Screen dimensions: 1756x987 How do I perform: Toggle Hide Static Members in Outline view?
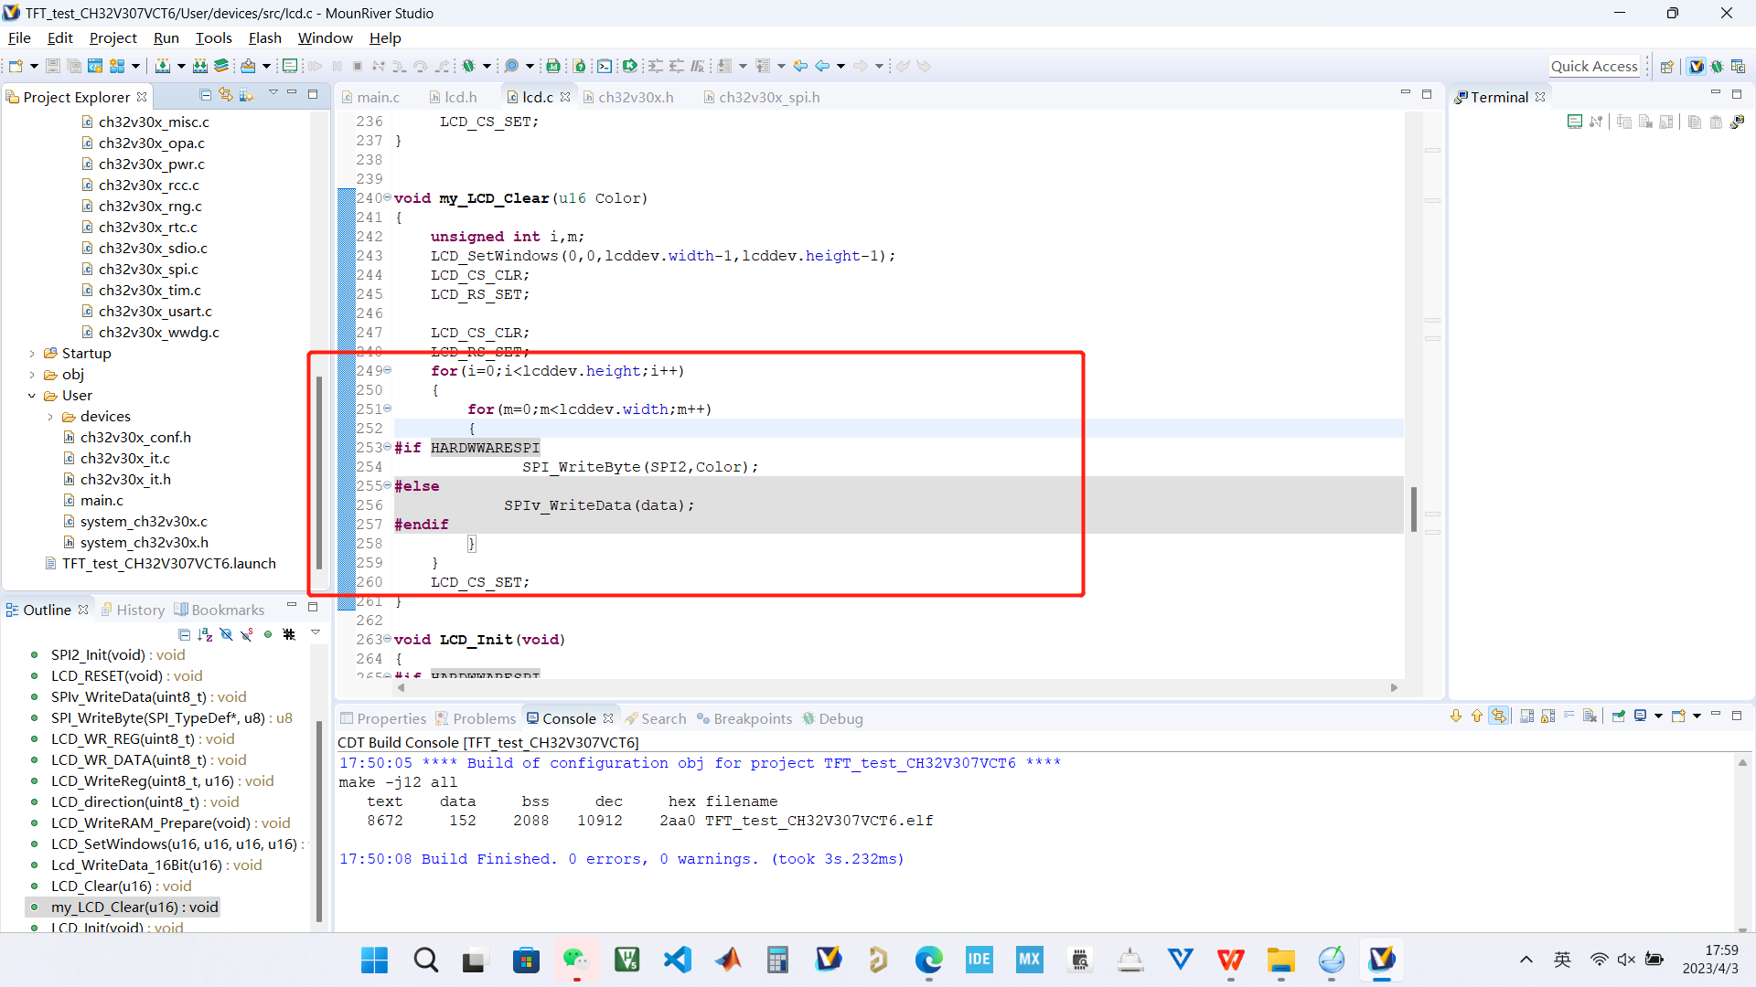click(x=247, y=634)
